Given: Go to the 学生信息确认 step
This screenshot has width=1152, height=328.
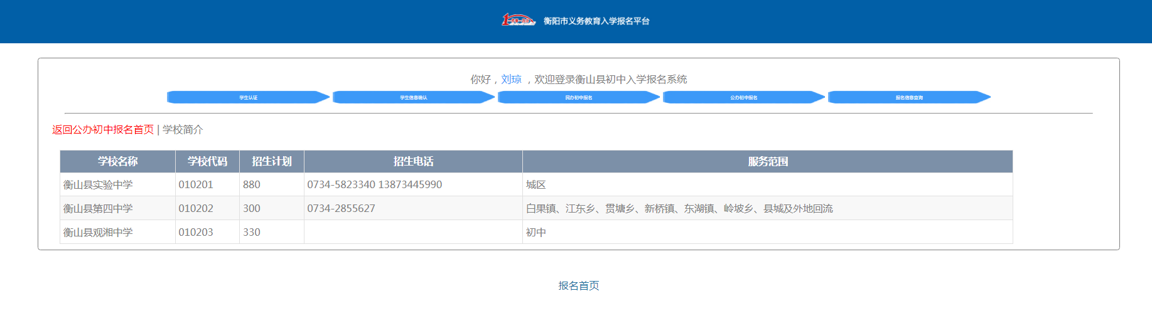Looking at the screenshot, I should (x=413, y=97).
